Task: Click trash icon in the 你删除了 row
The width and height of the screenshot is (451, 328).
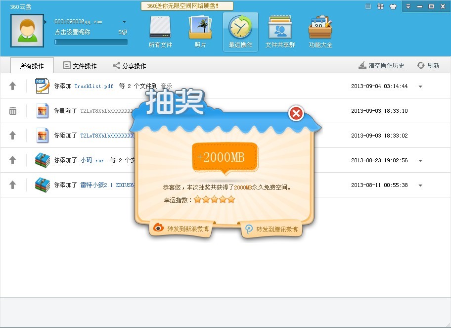Action: (13, 111)
